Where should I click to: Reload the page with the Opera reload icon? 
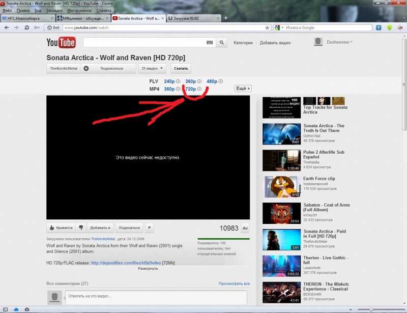point(26,27)
